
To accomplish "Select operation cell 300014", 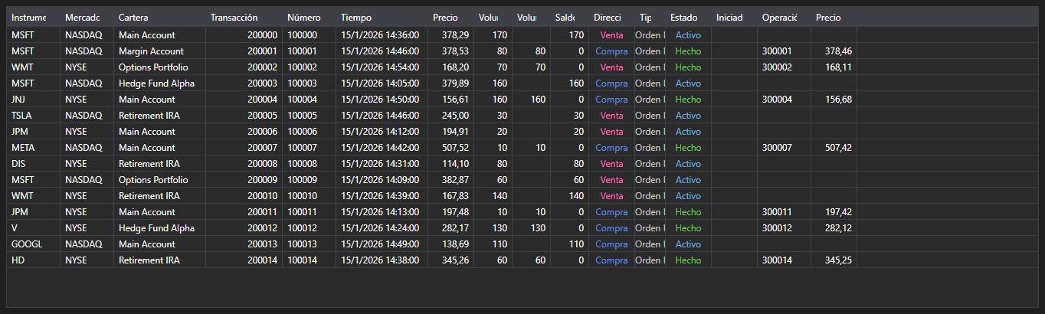I will (784, 260).
